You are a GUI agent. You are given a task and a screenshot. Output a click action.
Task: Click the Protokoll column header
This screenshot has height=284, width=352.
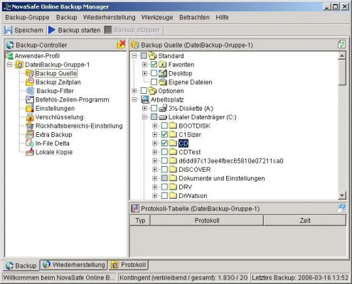(207, 221)
